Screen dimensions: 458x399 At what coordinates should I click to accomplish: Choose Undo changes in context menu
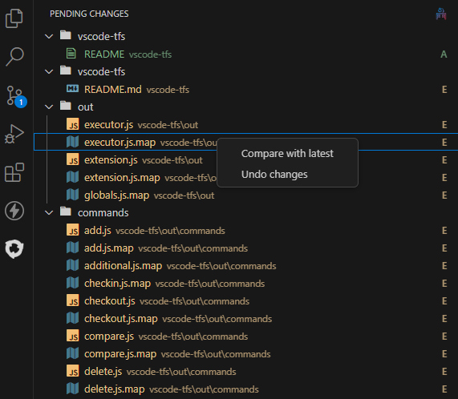(x=287, y=175)
